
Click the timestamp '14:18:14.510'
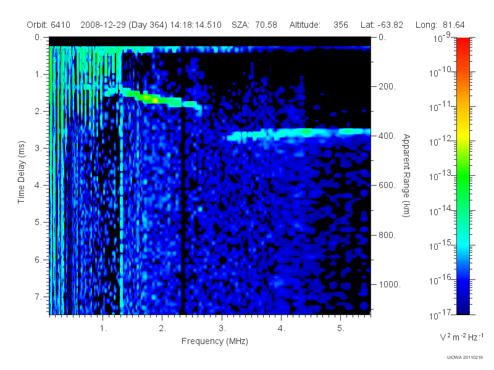point(196,25)
